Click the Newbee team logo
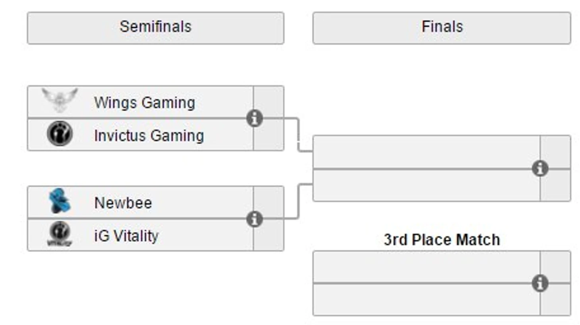Viewport: 580px width, 325px height. coord(60,201)
